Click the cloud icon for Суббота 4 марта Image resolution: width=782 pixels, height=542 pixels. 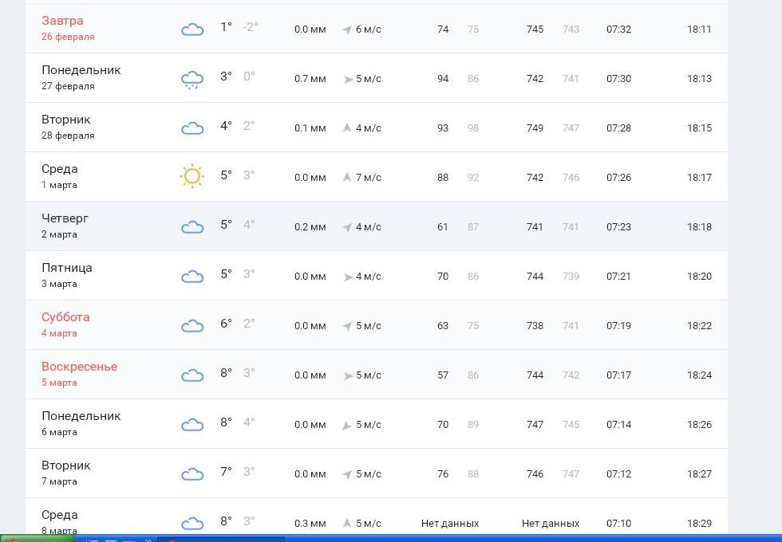192,326
